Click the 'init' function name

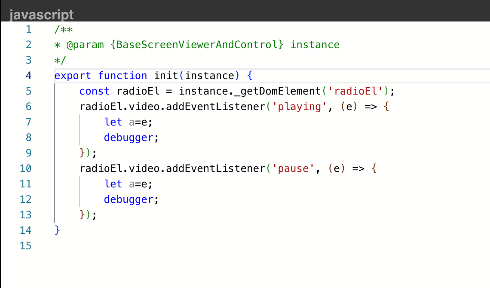[166, 76]
